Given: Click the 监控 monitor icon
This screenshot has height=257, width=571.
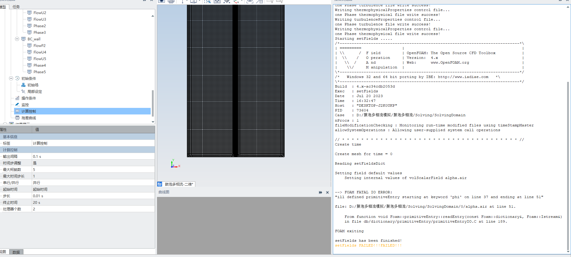Looking at the screenshot, I should coord(17,105).
